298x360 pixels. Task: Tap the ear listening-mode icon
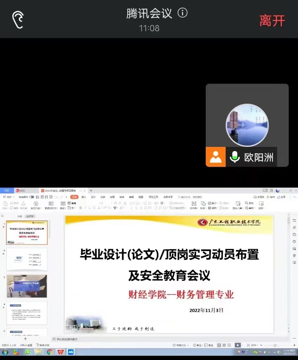(x=18, y=20)
